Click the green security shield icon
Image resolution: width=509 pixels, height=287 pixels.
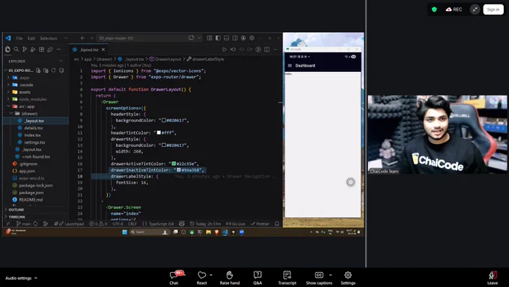pyautogui.click(x=434, y=10)
